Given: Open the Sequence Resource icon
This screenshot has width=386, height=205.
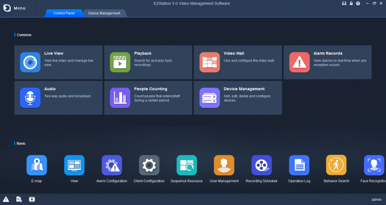Looking at the screenshot, I should 187,165.
